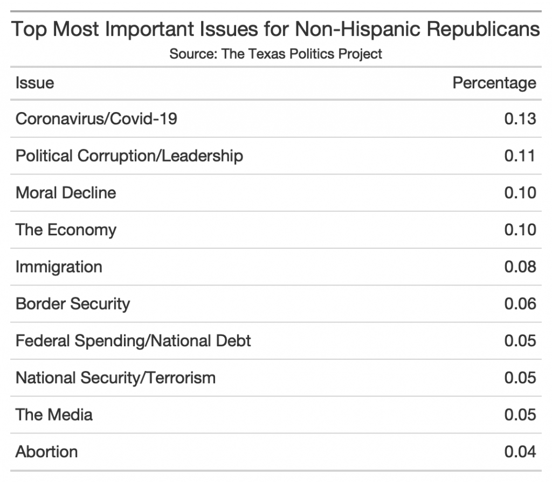Screen dimensions: 552x482
Task: Click The Media row label
Action: pyautogui.click(x=54, y=415)
